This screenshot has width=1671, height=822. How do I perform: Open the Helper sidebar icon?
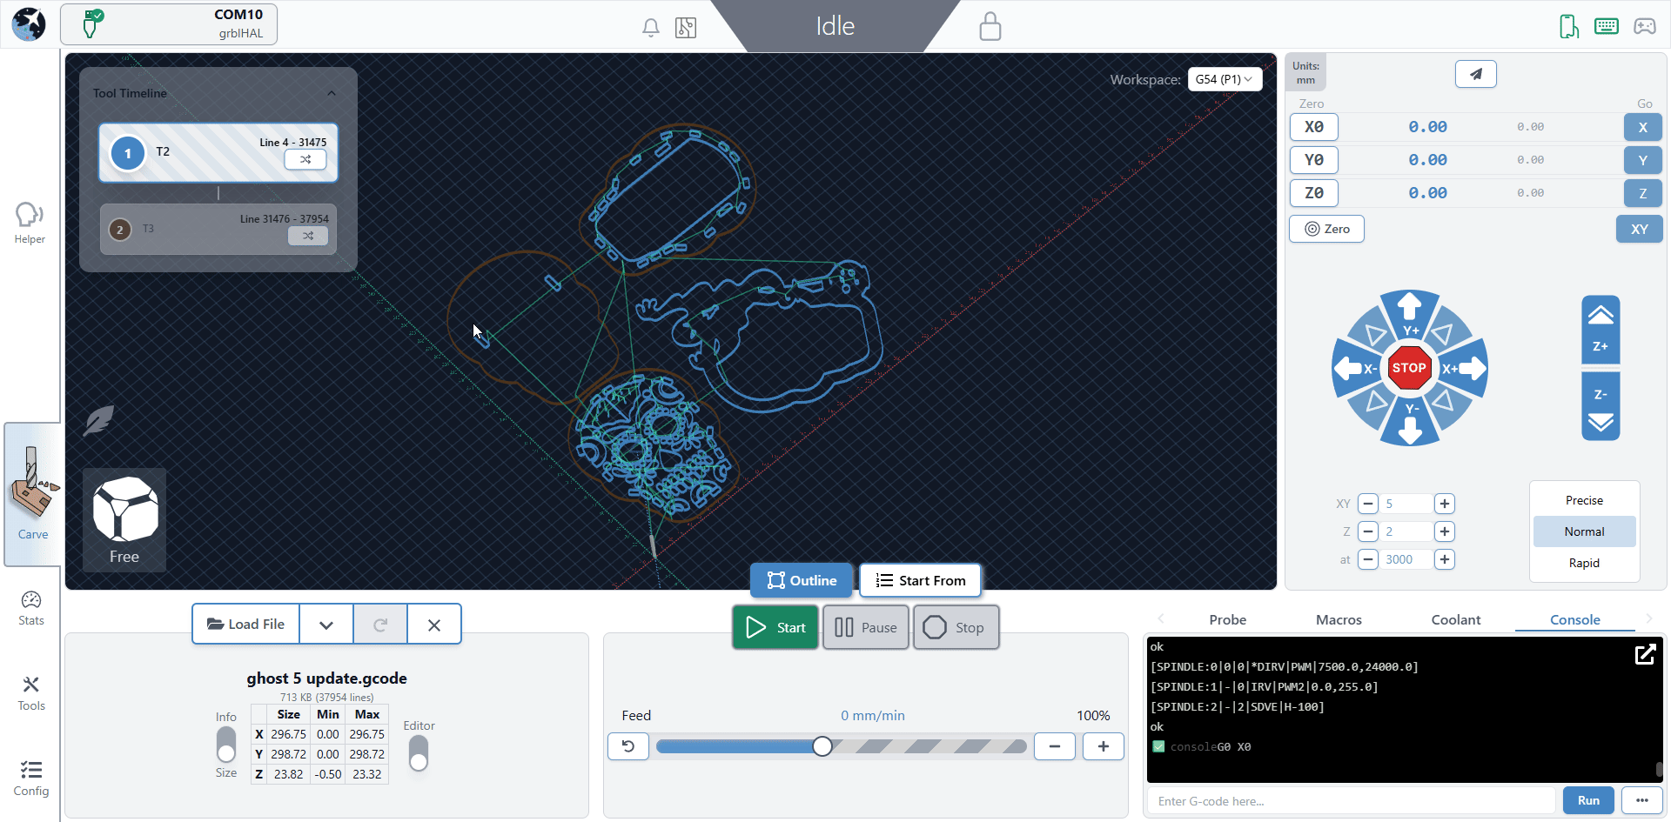(30, 222)
